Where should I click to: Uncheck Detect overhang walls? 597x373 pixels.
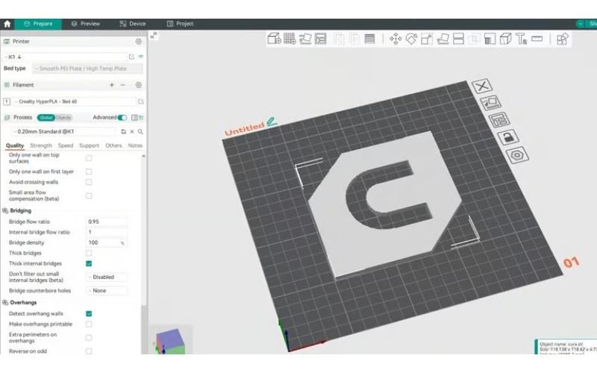89,313
